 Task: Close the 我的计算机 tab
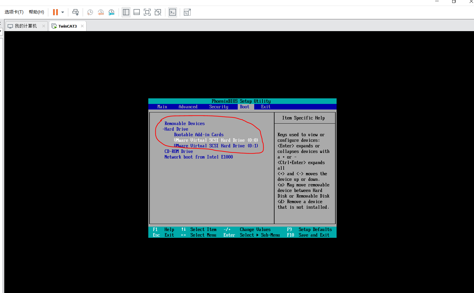(x=44, y=26)
